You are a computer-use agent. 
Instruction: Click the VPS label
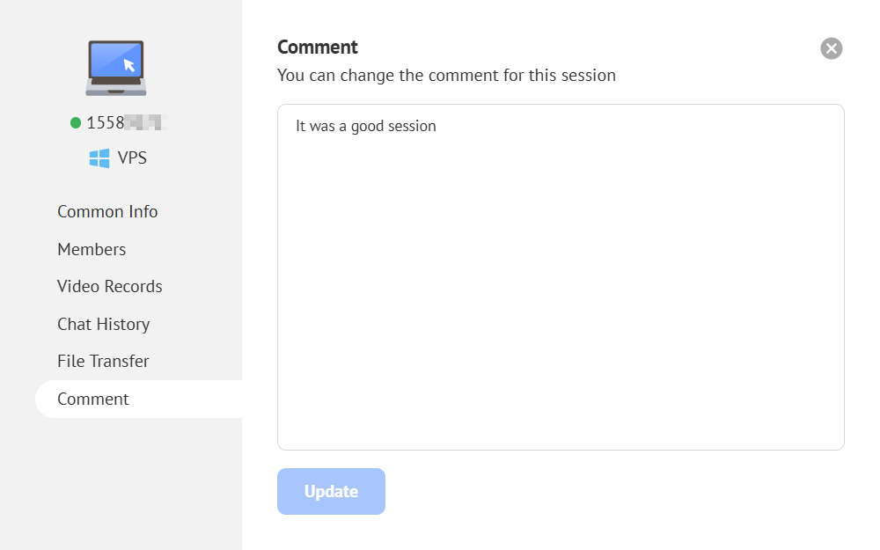(132, 158)
